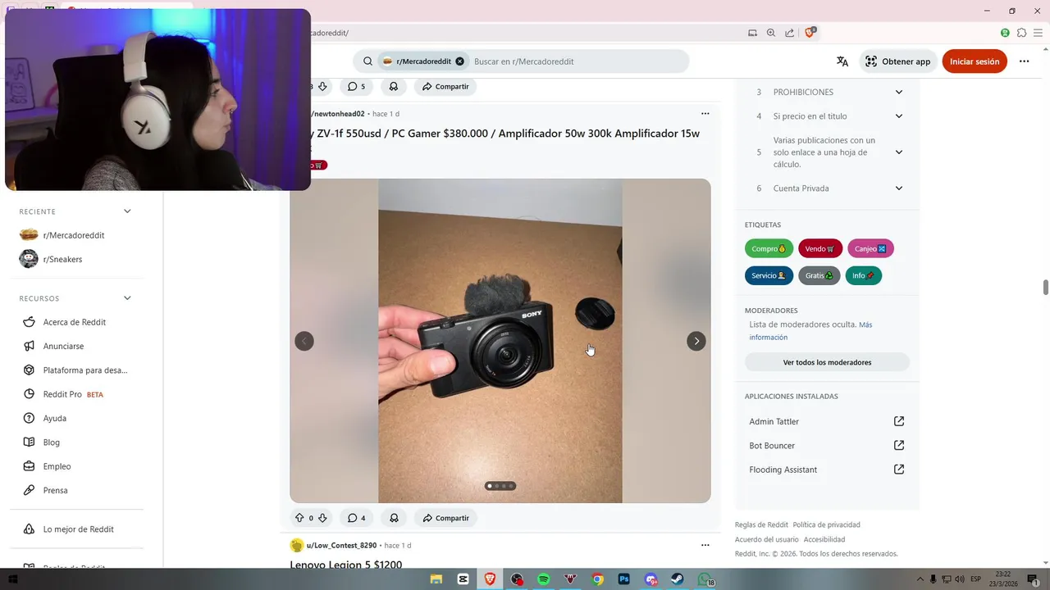This screenshot has height=590, width=1050.
Task: Click the browser zoom magnifier icon
Action: click(771, 33)
